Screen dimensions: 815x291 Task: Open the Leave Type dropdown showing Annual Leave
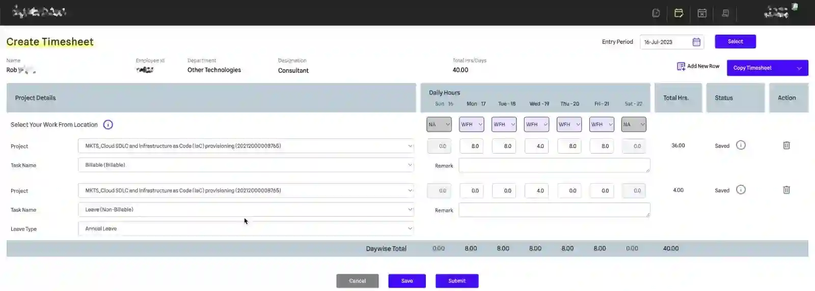click(x=246, y=229)
